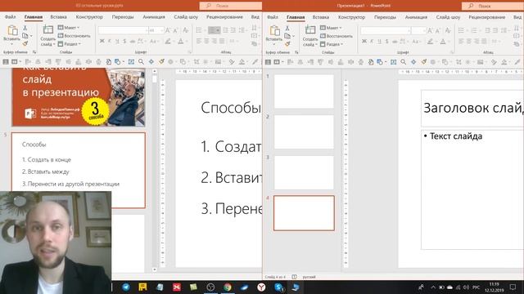The height and width of the screenshot is (294, 524).
Task: Click the zoom magnifier in right quick toolbar
Action: coord(404,62)
